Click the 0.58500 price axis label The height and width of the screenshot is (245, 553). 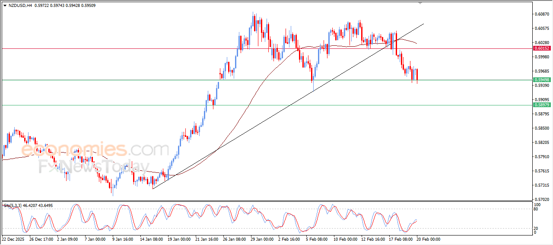pos(542,128)
